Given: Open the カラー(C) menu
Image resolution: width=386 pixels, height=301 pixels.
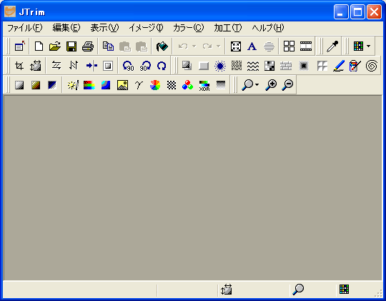Looking at the screenshot, I should pos(188,28).
